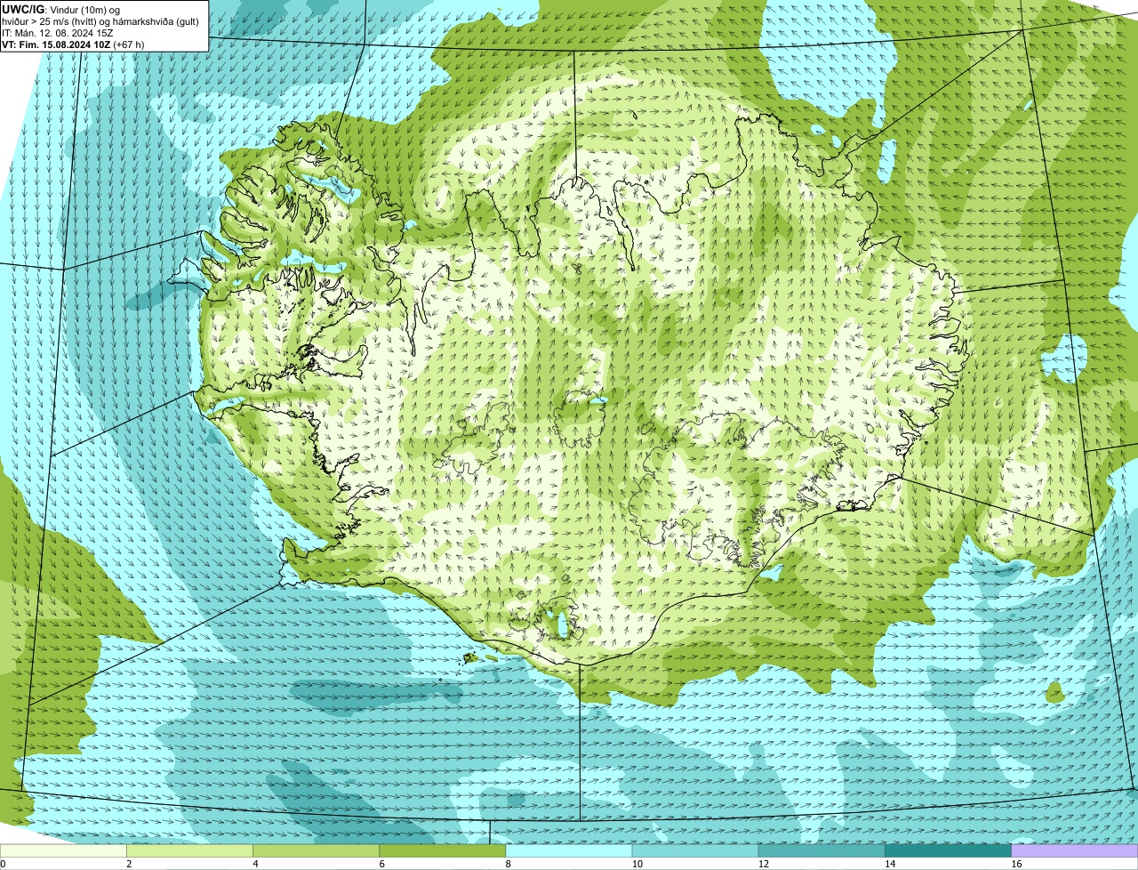The width and height of the screenshot is (1138, 870).
Task: Click the legend scale label '12'
Action: coord(762,864)
